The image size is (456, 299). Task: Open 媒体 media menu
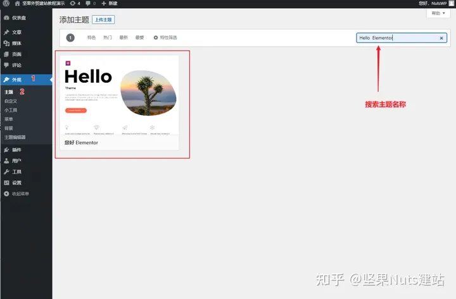(26, 43)
